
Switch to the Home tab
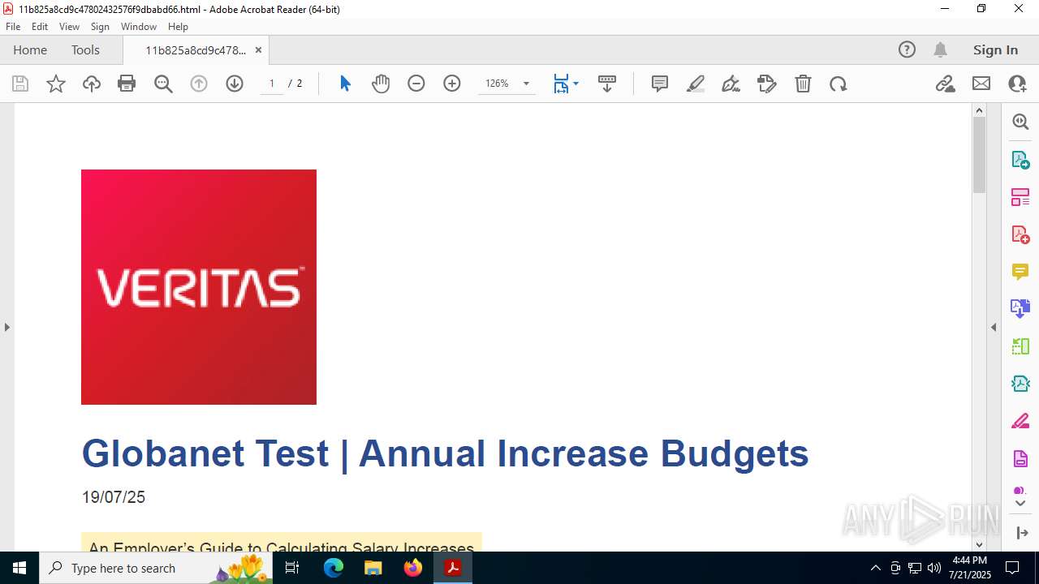click(x=30, y=49)
